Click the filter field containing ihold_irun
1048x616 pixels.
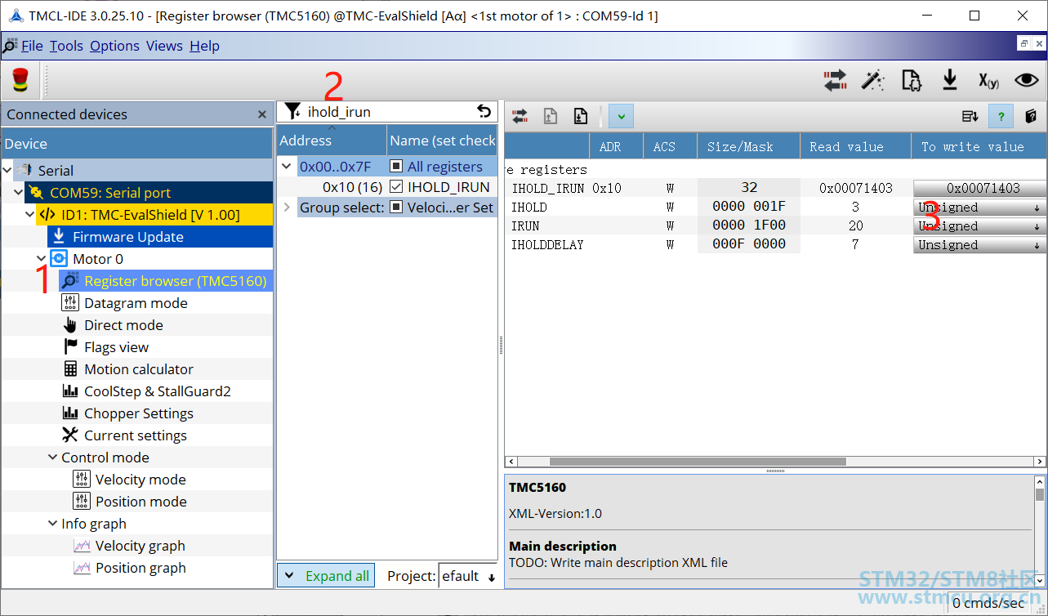tap(389, 111)
